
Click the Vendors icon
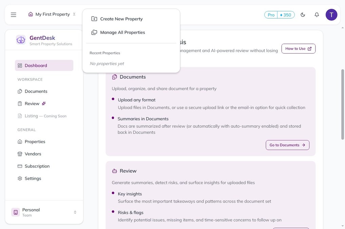pyautogui.click(x=20, y=154)
